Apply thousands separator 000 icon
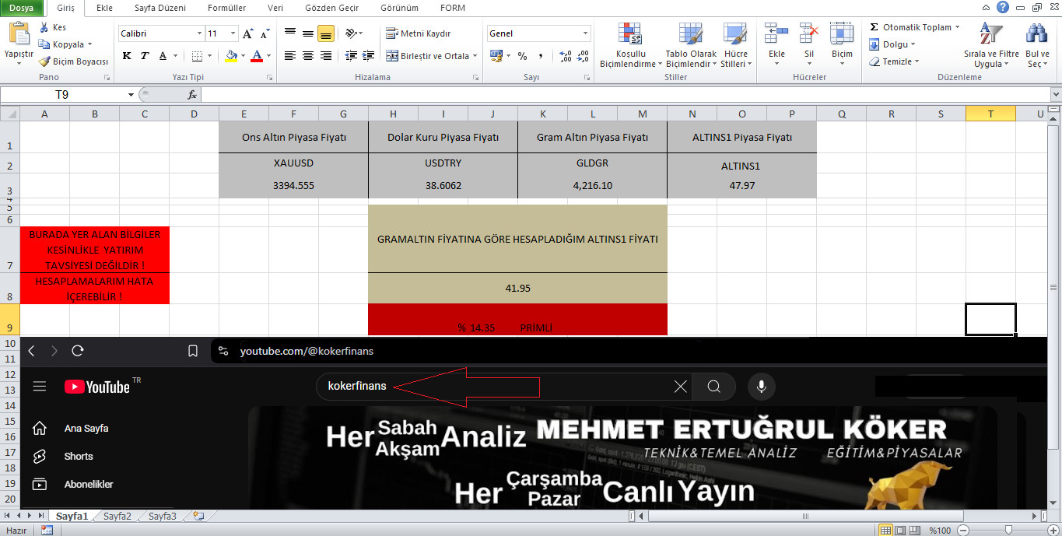Viewport: 1062px width, 536px height. [x=541, y=56]
